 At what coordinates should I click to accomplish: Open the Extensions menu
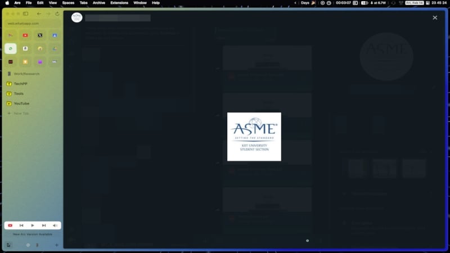point(119,3)
